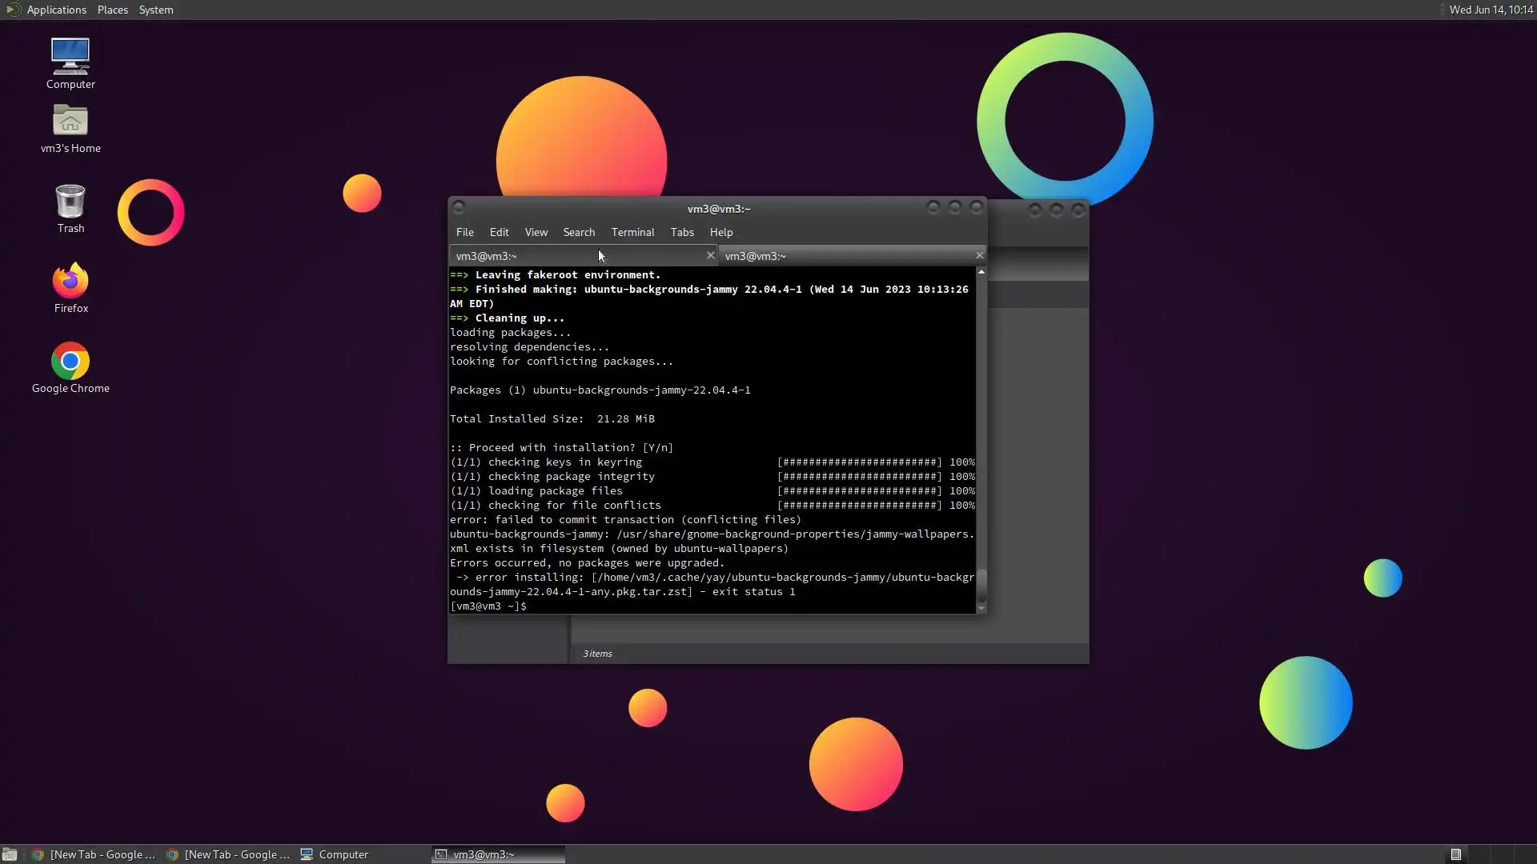Switch to the Computer window in taskbar

(335, 854)
